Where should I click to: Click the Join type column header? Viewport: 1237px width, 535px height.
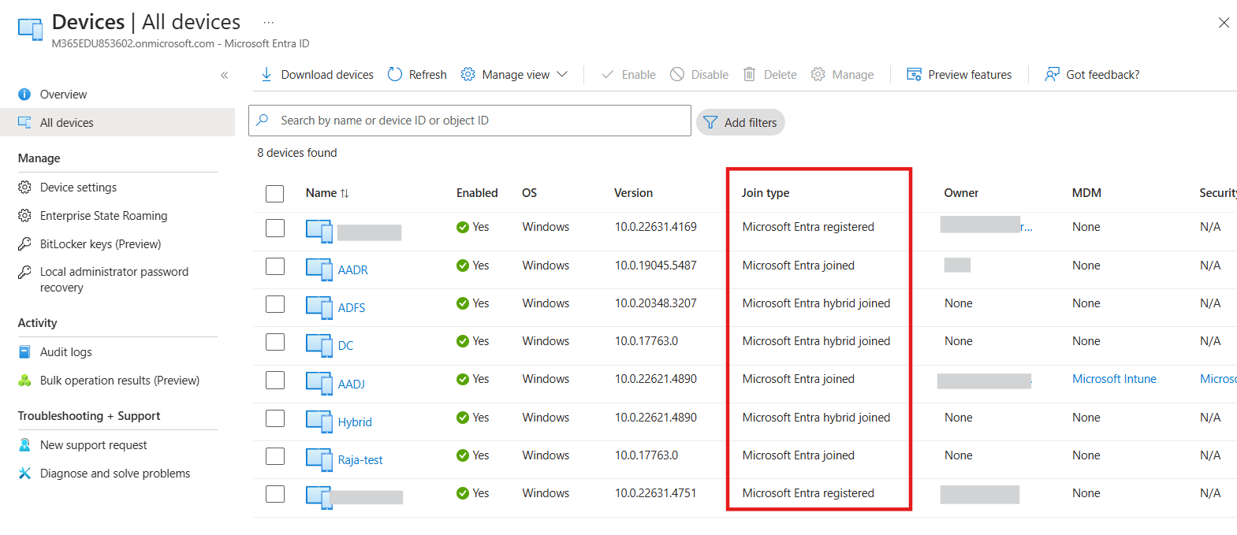(765, 193)
